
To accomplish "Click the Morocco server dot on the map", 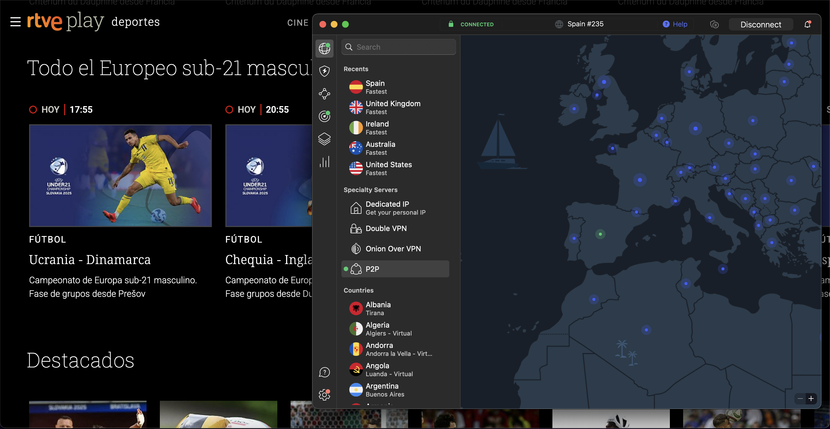I will (x=594, y=299).
